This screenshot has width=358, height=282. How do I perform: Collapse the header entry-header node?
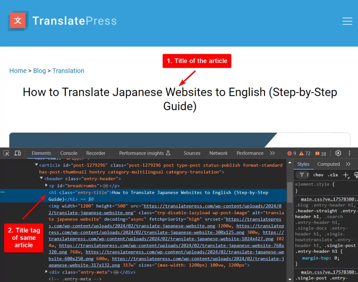tap(41, 178)
